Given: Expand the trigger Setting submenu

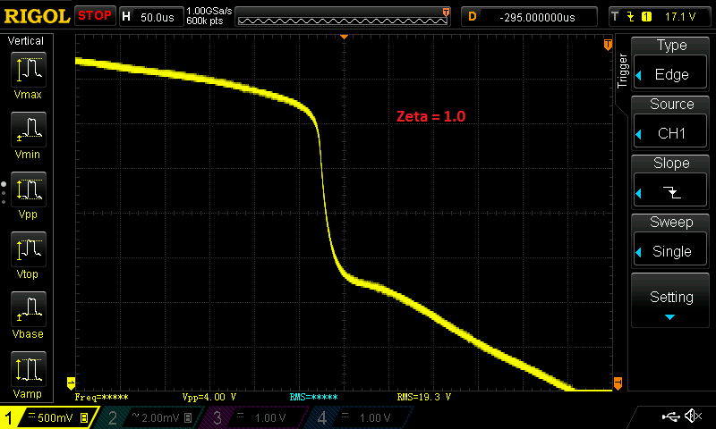Looking at the screenshot, I should coord(669,300).
